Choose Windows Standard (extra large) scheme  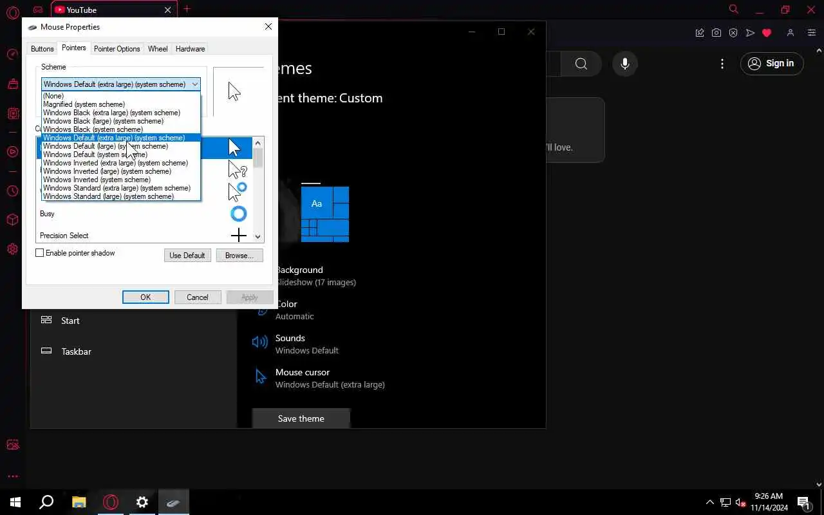121,188
